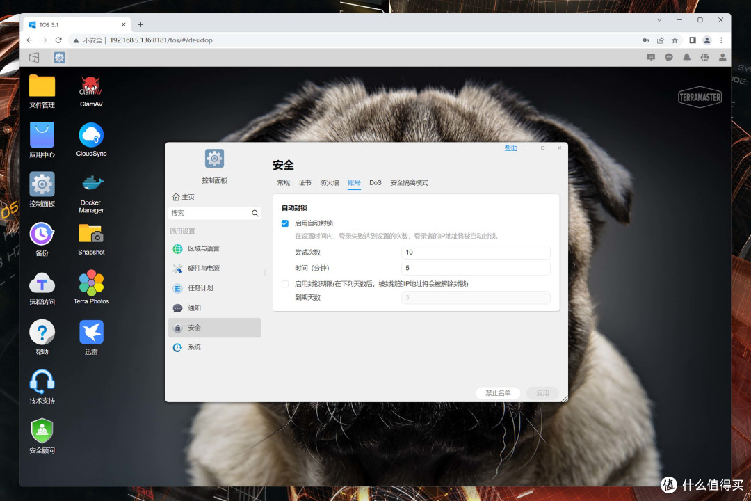
Task: Open the 技术支持 headset icon
Action: [42, 387]
